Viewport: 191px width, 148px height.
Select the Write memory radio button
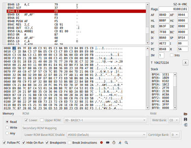coord(7,128)
